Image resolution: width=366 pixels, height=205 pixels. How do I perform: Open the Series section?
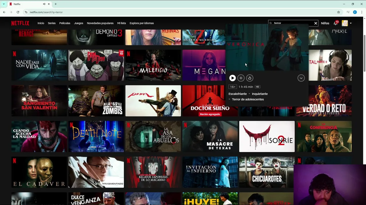[52, 23]
